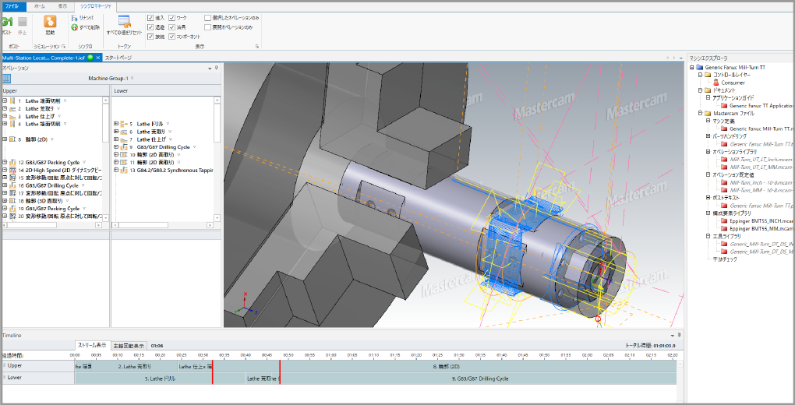
Task: Expand the Upper timeline row
Action: point(5,365)
